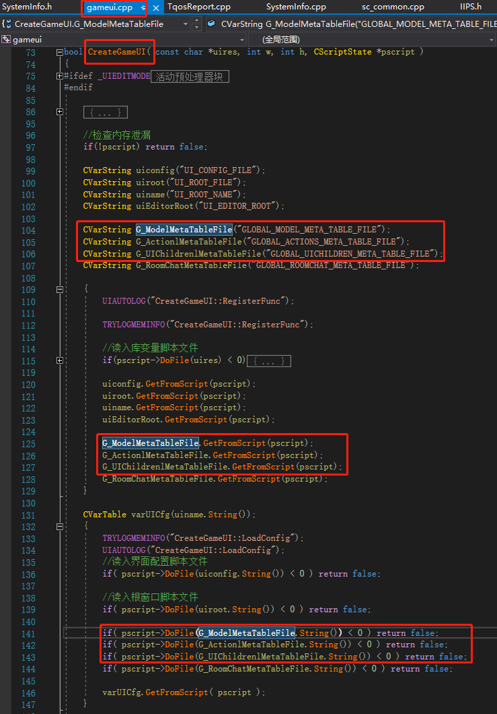The height and width of the screenshot is (714, 497).
Task: Click the CreateGameUI function name on line 73
Action: [117, 52]
